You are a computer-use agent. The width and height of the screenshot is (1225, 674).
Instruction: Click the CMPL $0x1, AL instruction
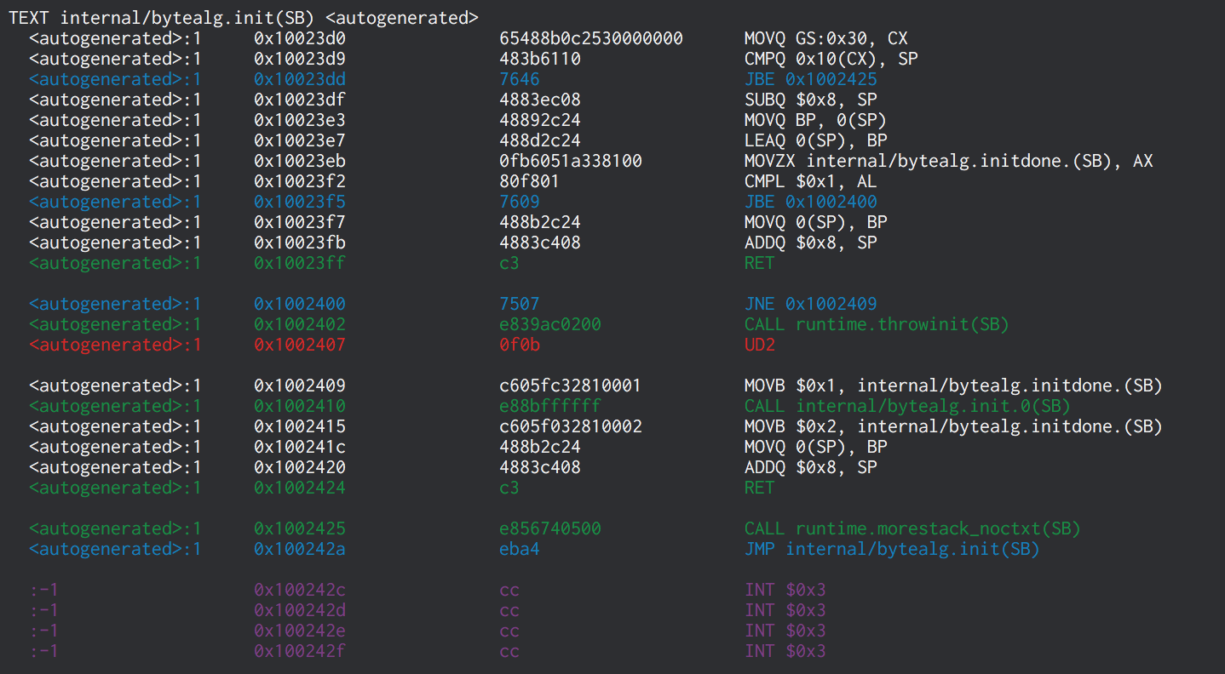pos(810,181)
